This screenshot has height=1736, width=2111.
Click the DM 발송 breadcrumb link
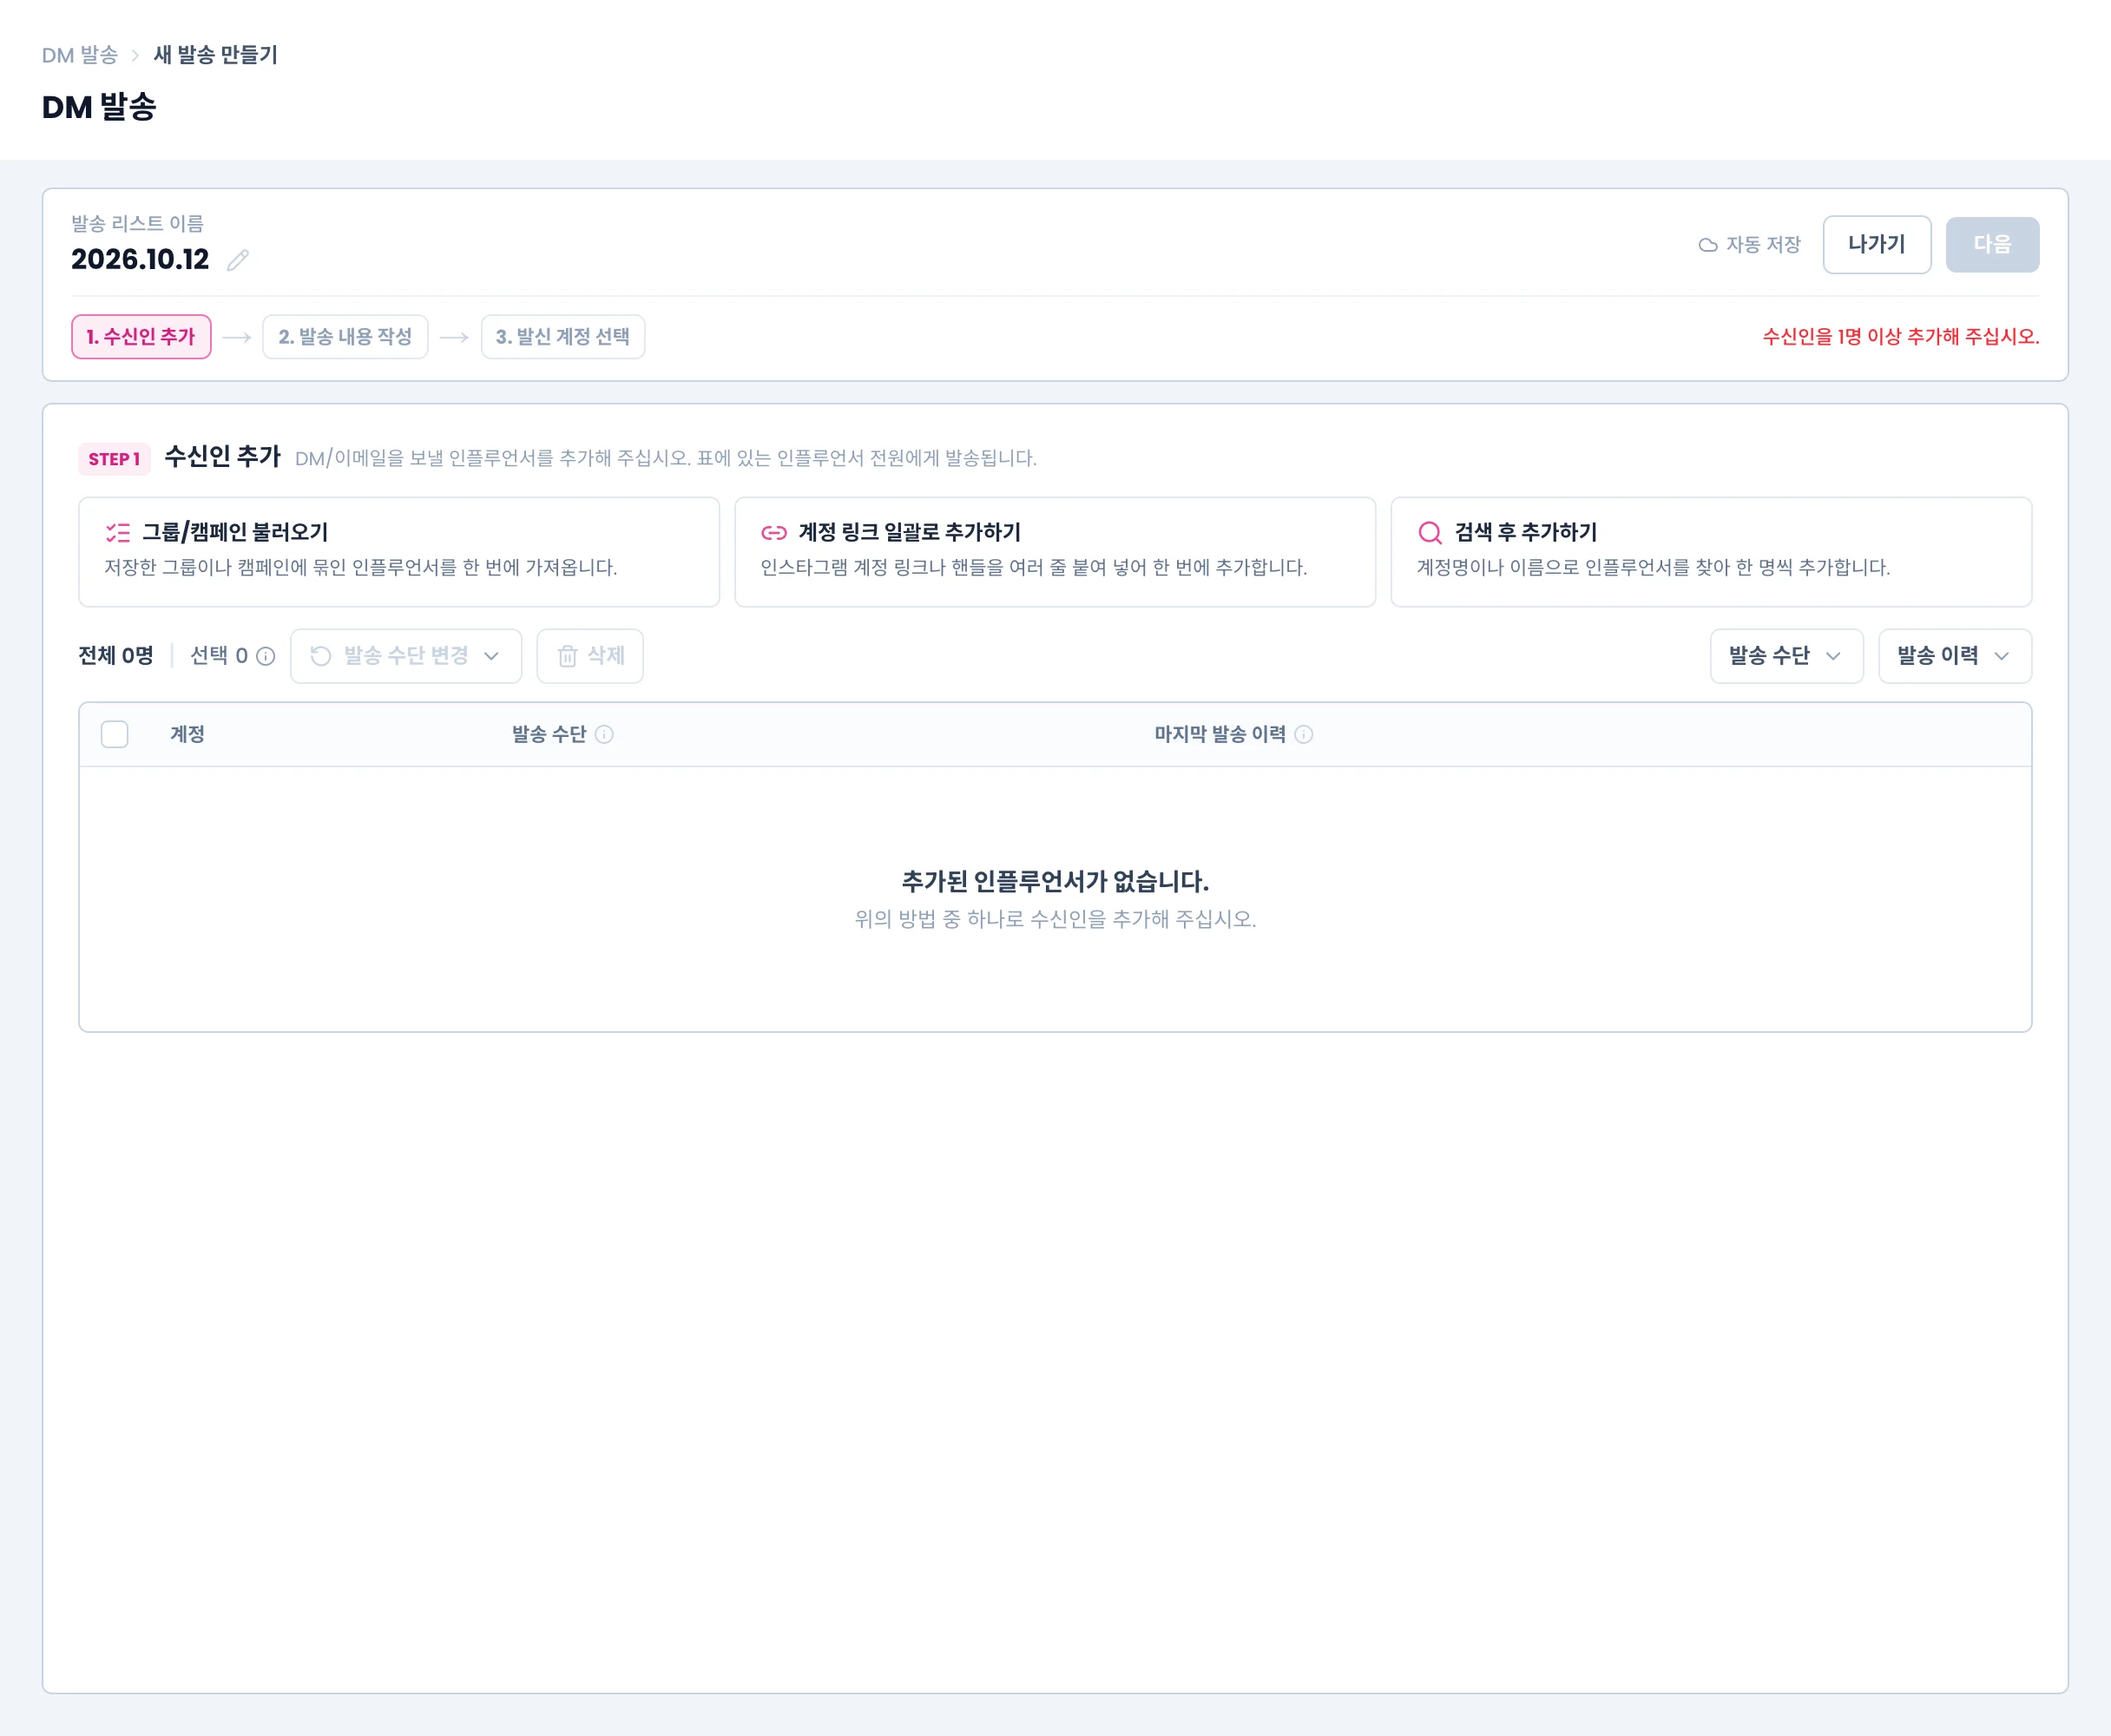[x=80, y=55]
